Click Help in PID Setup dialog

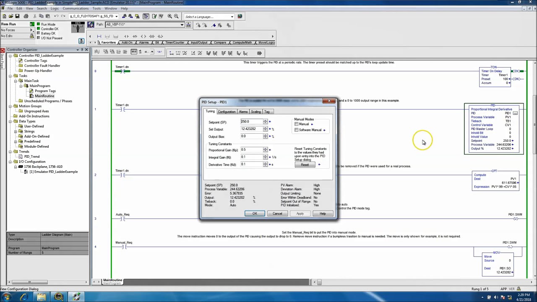[323, 213]
